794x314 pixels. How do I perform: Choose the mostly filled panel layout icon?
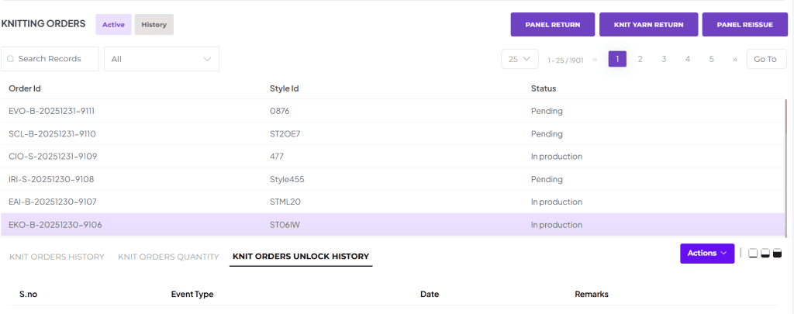[778, 253]
